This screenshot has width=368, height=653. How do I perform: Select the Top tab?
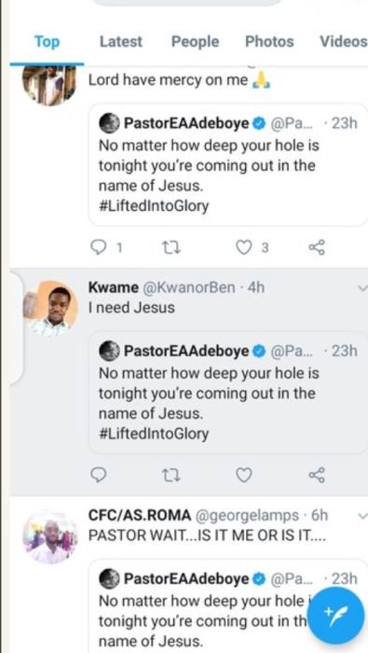47,42
